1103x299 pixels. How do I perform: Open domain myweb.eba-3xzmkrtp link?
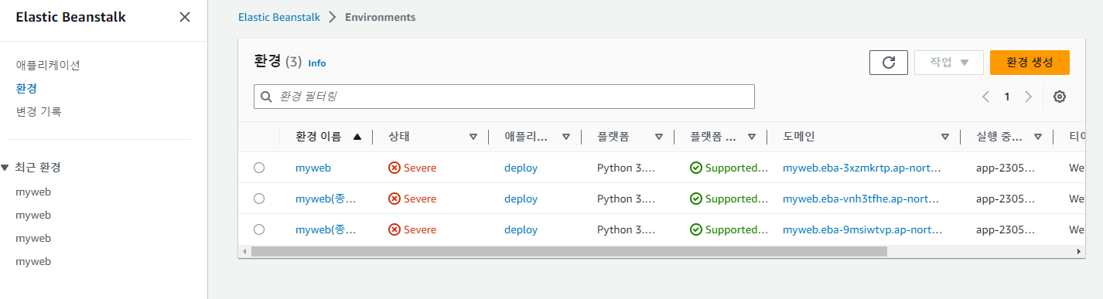(x=862, y=168)
